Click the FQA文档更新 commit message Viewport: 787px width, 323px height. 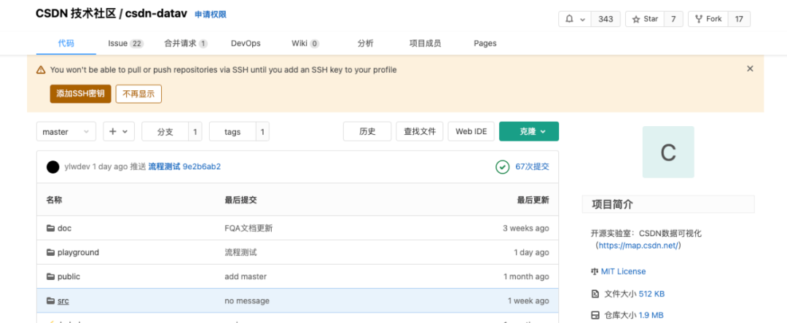pyautogui.click(x=248, y=228)
